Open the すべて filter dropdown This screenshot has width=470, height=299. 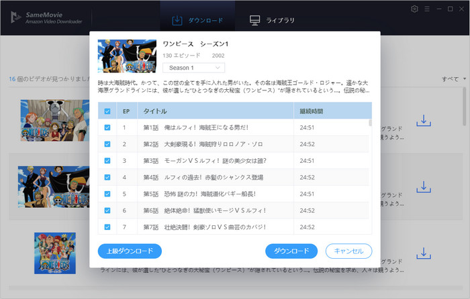coord(454,79)
